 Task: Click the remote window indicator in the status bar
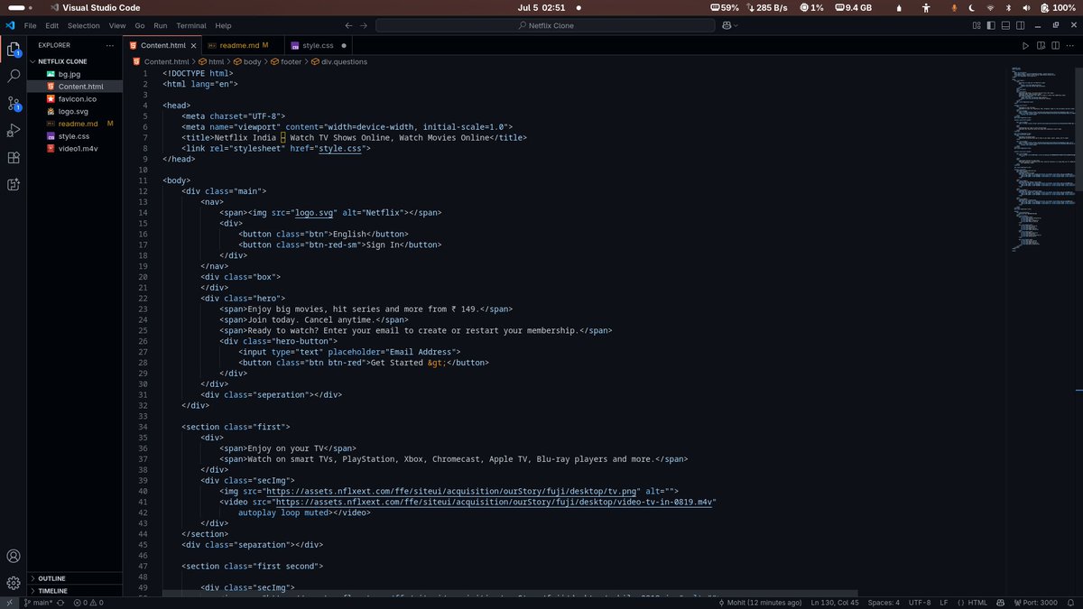(x=10, y=602)
